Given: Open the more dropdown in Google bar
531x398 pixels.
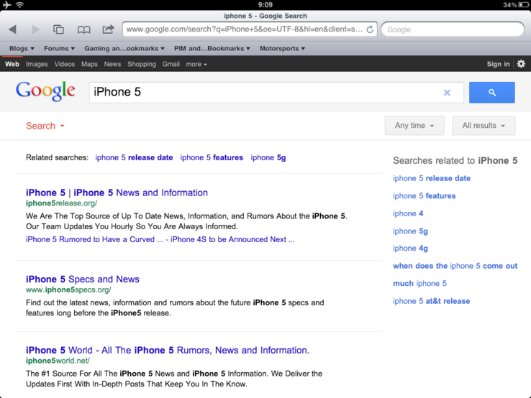Looking at the screenshot, I should click(x=196, y=64).
